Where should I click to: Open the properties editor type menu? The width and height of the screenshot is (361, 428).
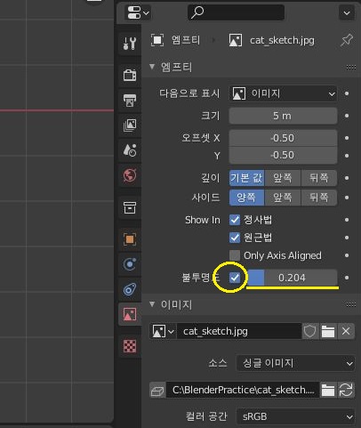pos(138,12)
